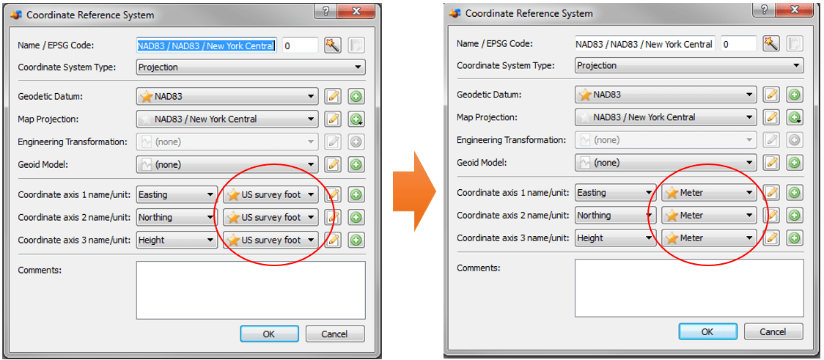Click the help question mark in right dialog title bar
Image resolution: width=824 pixels, height=360 pixels.
coord(765,10)
